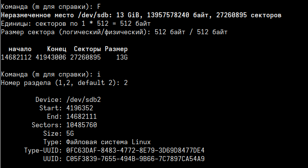Click the text 'Файловая система Linux'
The height and width of the screenshot is (168, 308).
[108, 142]
